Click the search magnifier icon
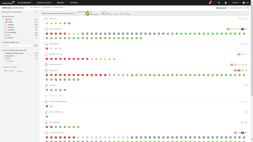 click(219, 3)
